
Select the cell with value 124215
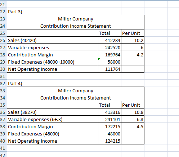click(x=109, y=141)
